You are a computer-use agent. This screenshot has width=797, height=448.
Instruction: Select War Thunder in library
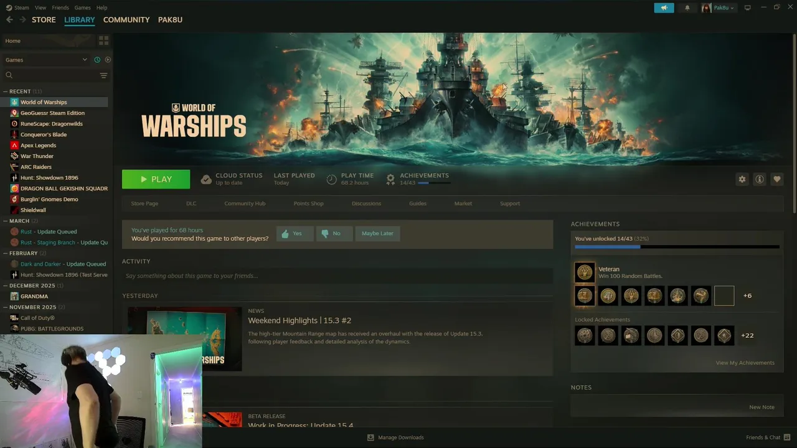(37, 156)
